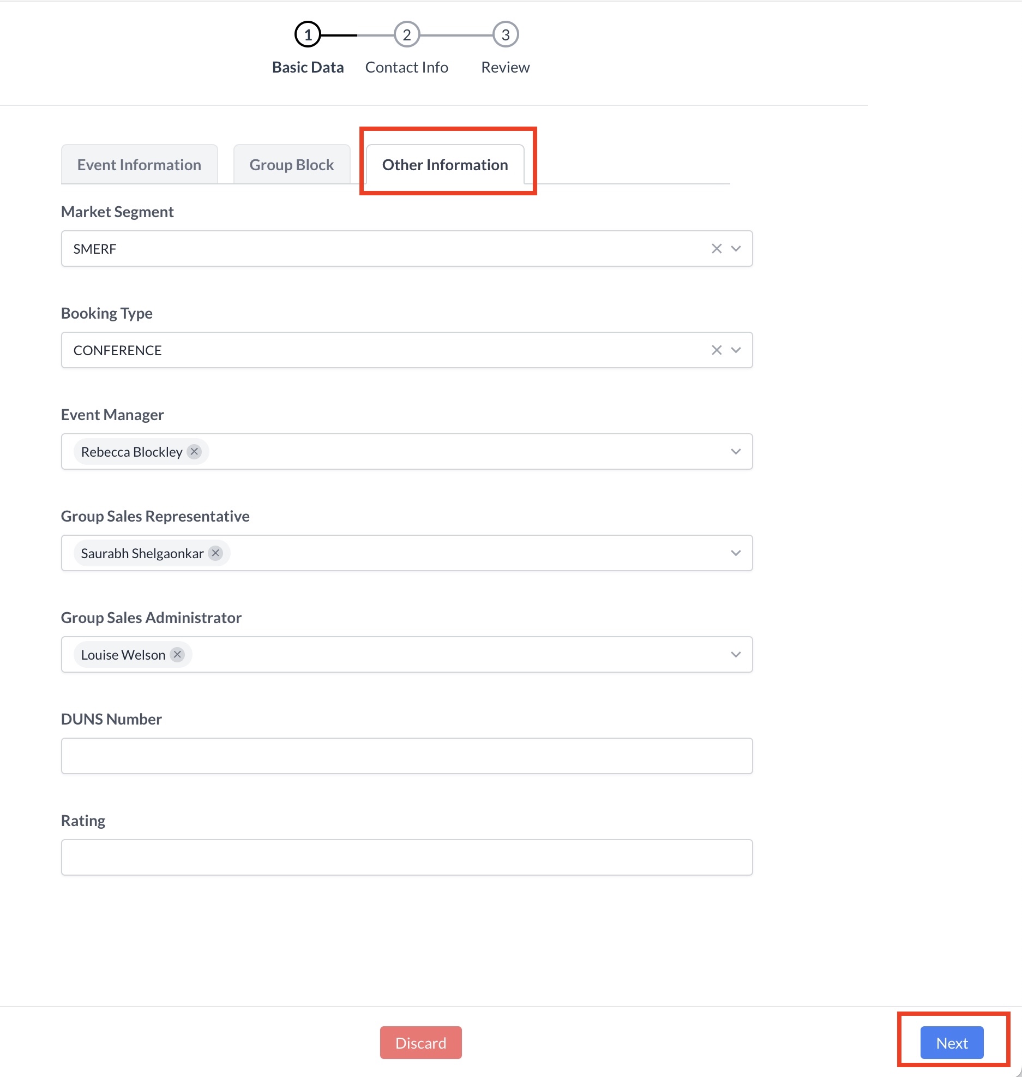Viewport: 1022px width, 1077px height.
Task: Remove Louise Welson from Group Sales Administrator
Action: (x=177, y=655)
